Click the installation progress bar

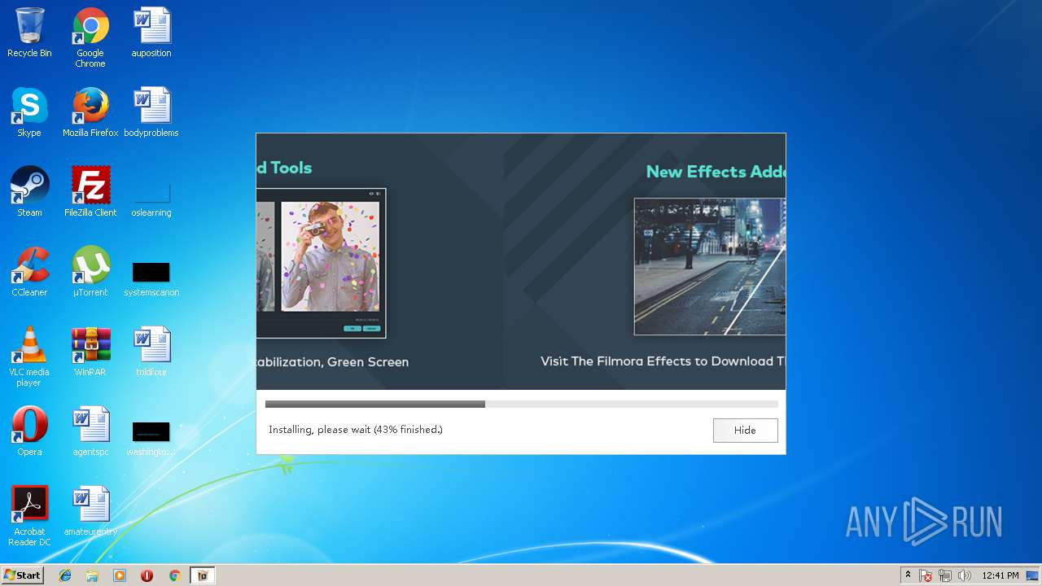(521, 404)
